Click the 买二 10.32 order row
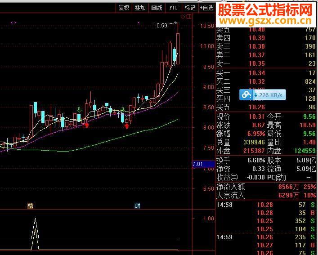318x255 pixels. click(266, 81)
